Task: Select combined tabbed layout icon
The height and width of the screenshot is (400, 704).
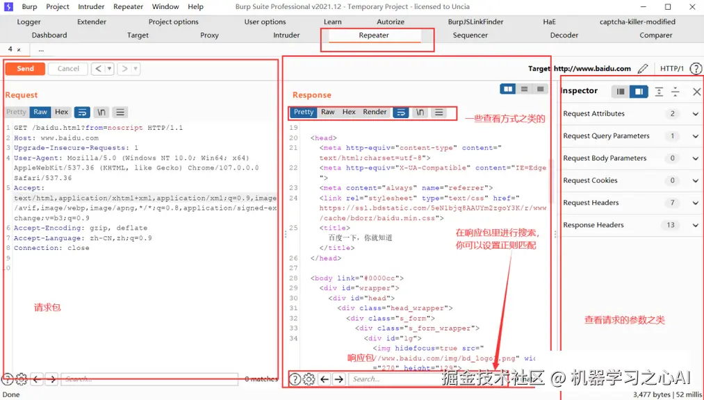Action: 540,90
